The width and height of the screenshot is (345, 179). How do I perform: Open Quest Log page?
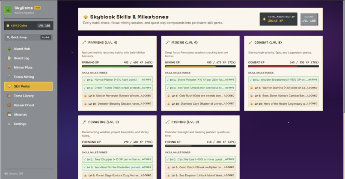click(28, 58)
